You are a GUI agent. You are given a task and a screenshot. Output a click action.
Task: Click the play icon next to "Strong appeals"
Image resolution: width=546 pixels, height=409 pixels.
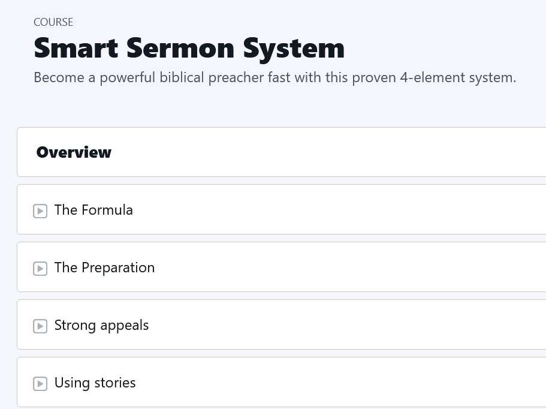pyautogui.click(x=40, y=326)
